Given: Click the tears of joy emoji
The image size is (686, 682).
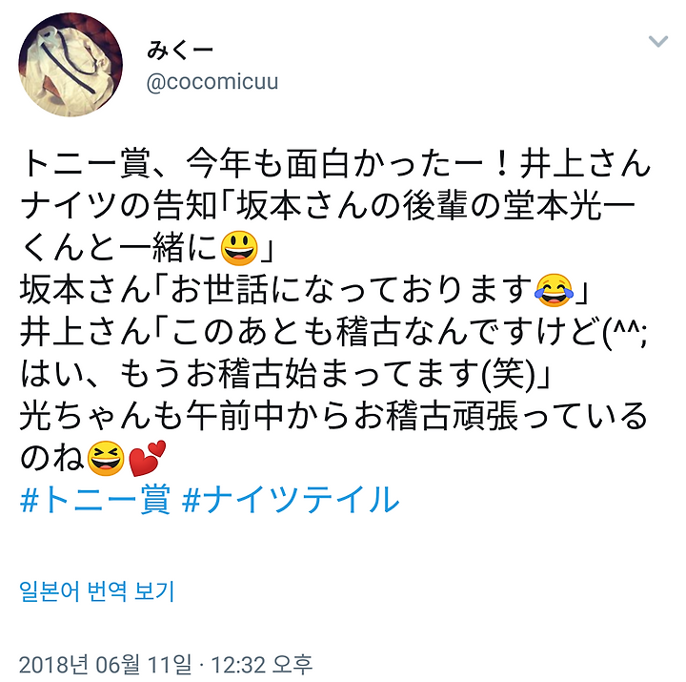Looking at the screenshot, I should click(554, 290).
